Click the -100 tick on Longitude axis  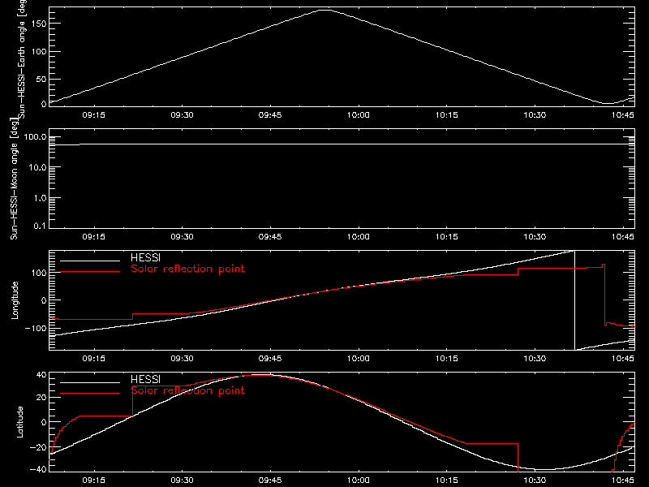coord(36,328)
